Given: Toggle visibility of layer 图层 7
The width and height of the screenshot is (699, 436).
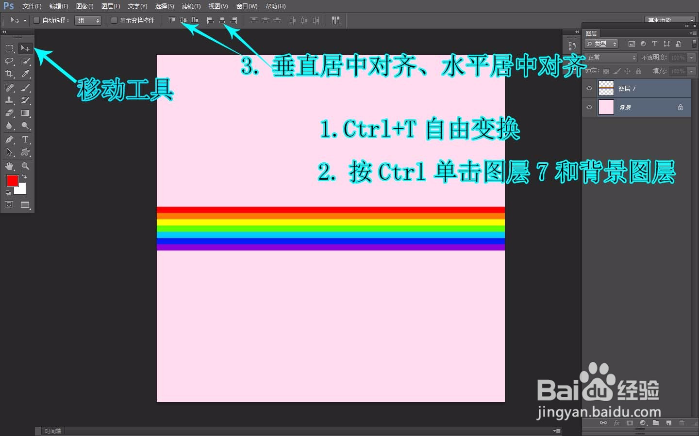Looking at the screenshot, I should [x=589, y=88].
